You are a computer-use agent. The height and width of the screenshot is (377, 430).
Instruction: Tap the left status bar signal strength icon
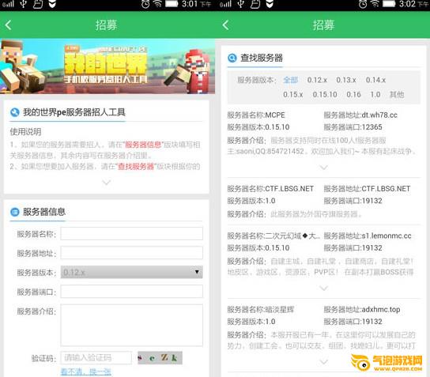[x=8, y=4]
